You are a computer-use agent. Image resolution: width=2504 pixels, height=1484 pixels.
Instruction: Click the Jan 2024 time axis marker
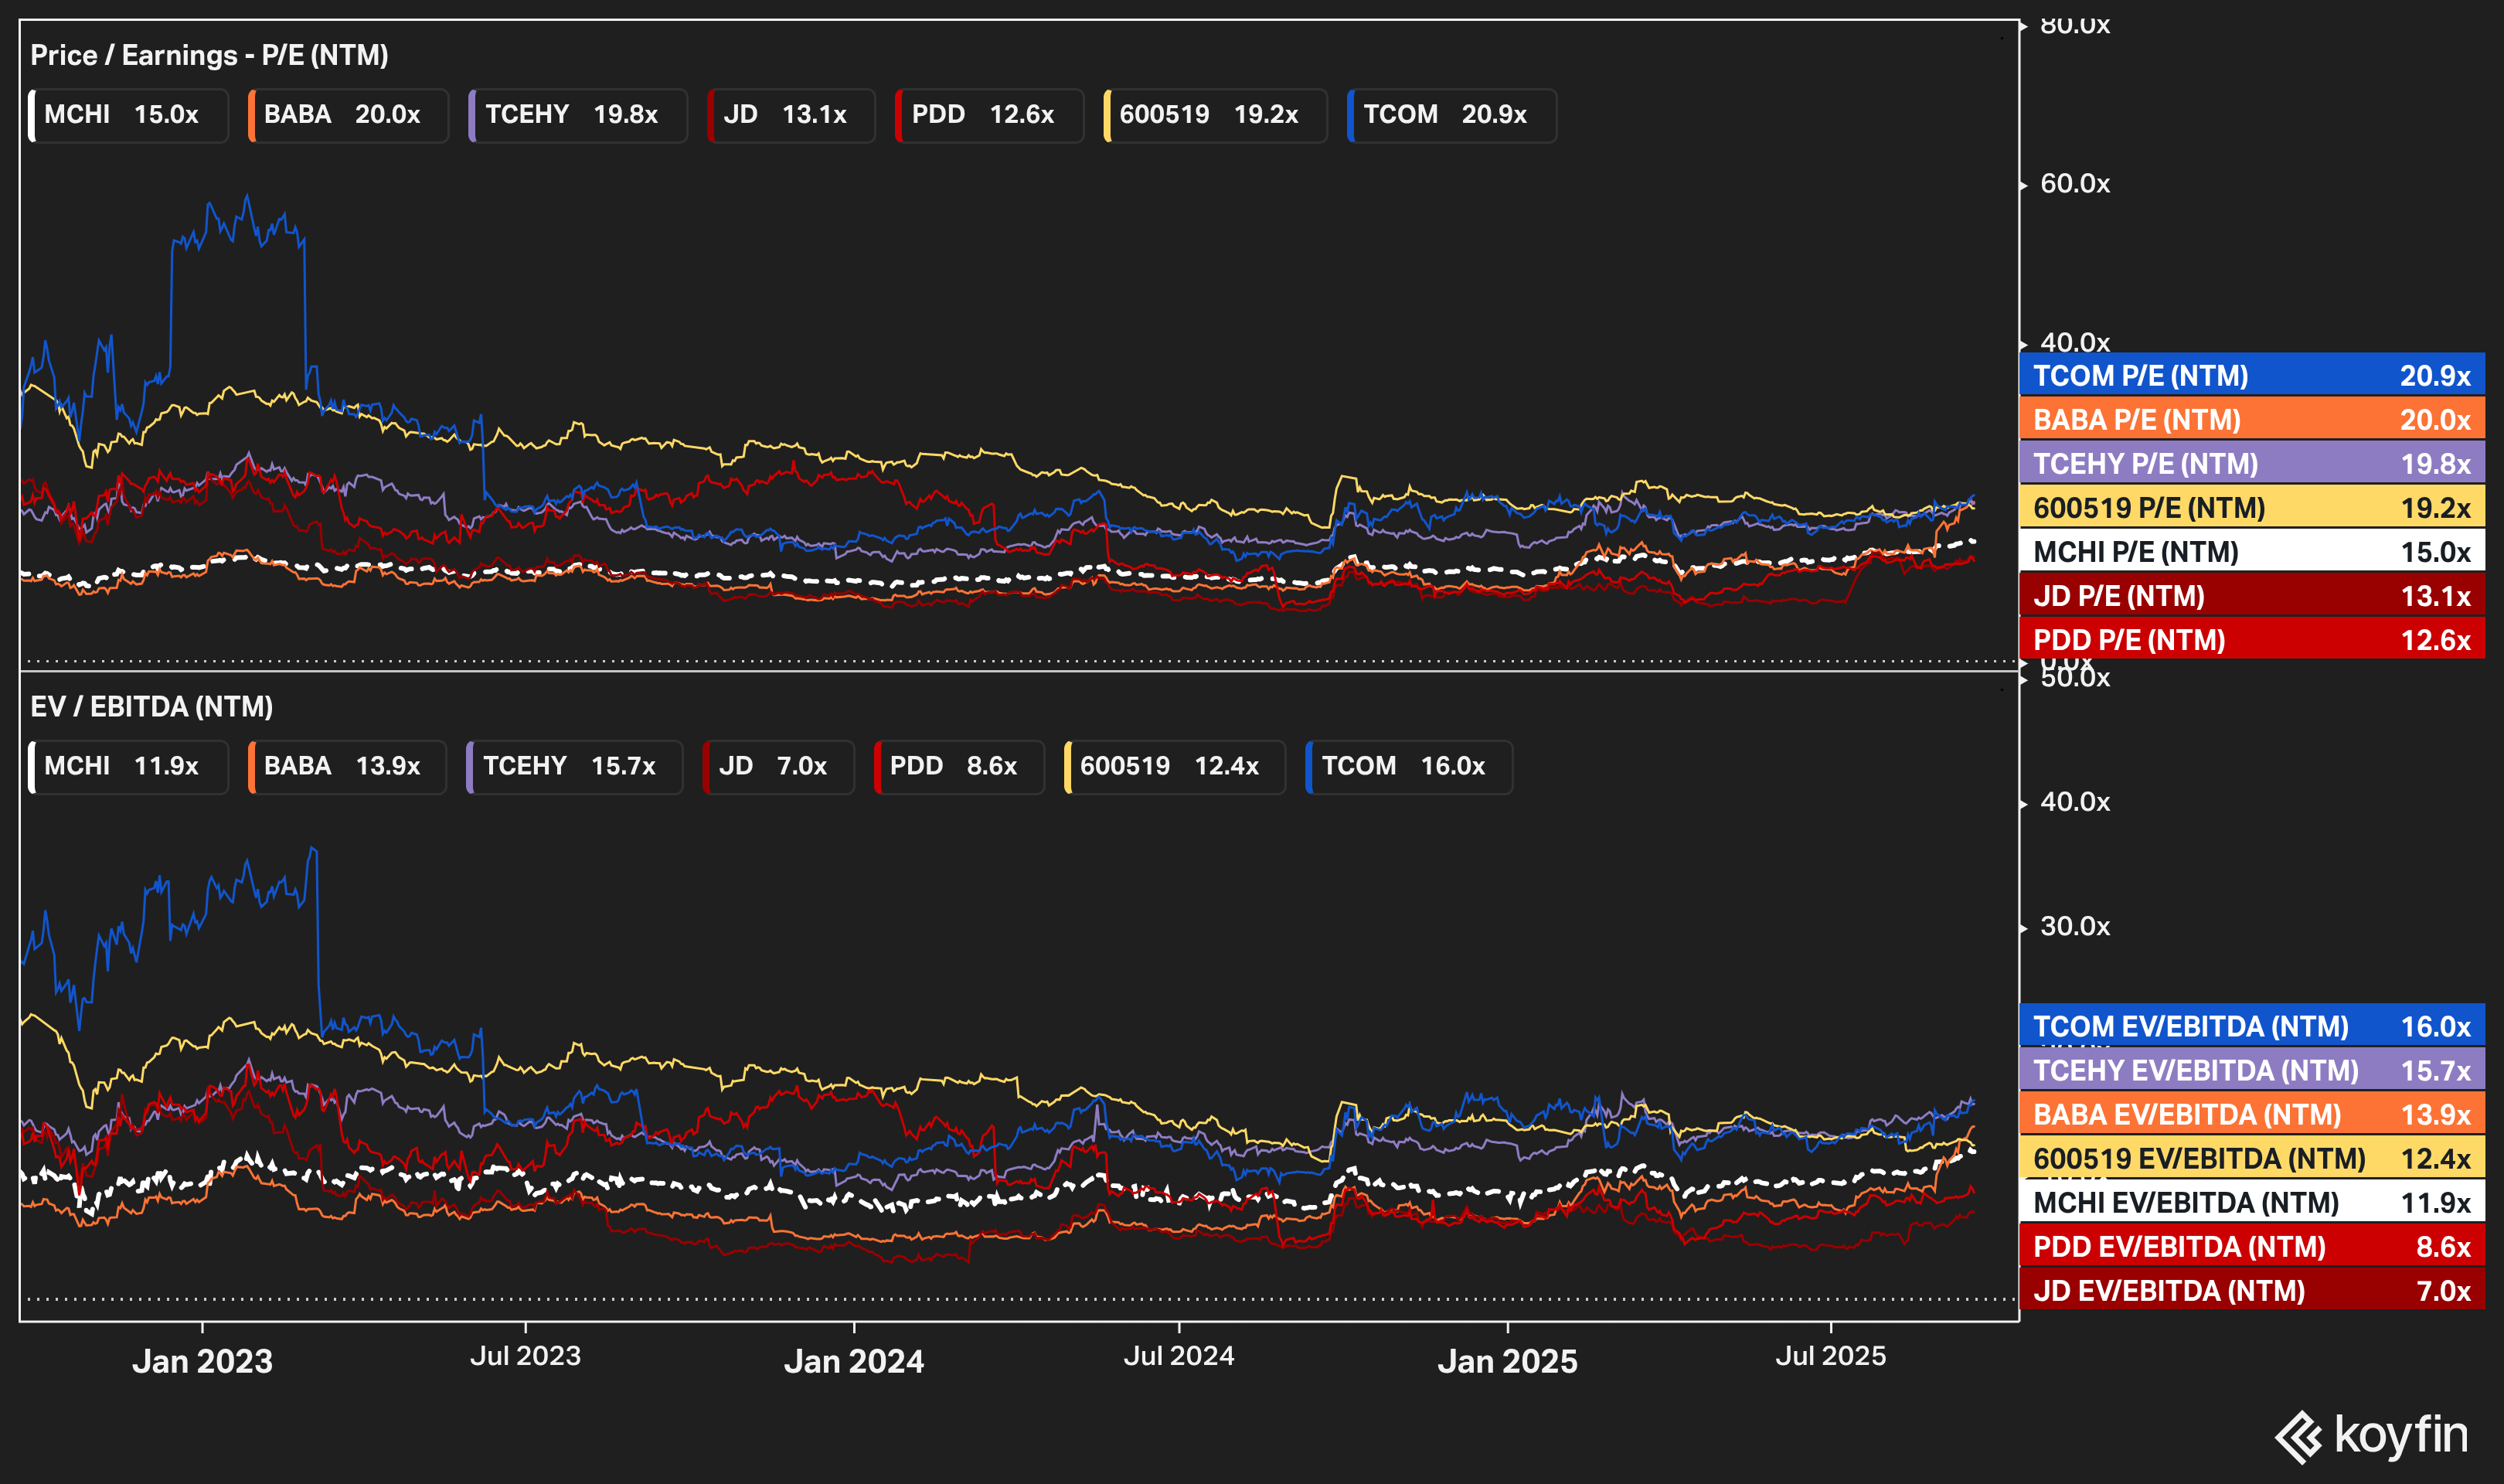pyautogui.click(x=854, y=1361)
